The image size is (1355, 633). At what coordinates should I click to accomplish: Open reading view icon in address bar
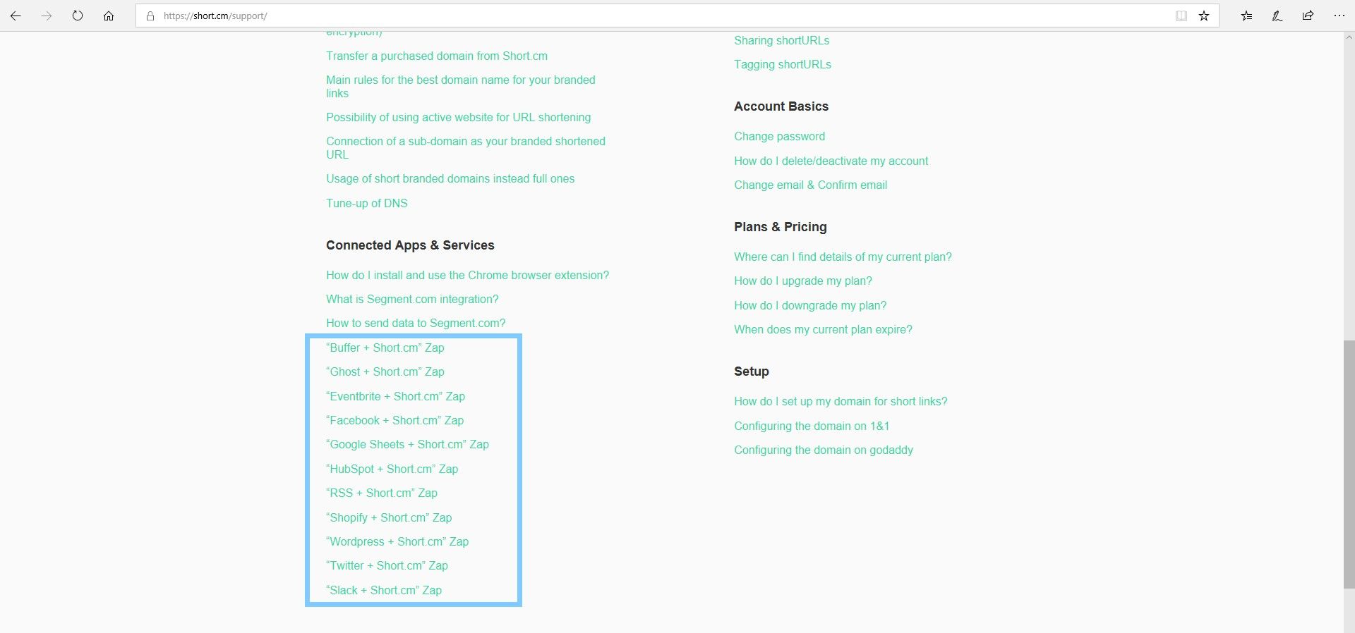coord(1181,16)
